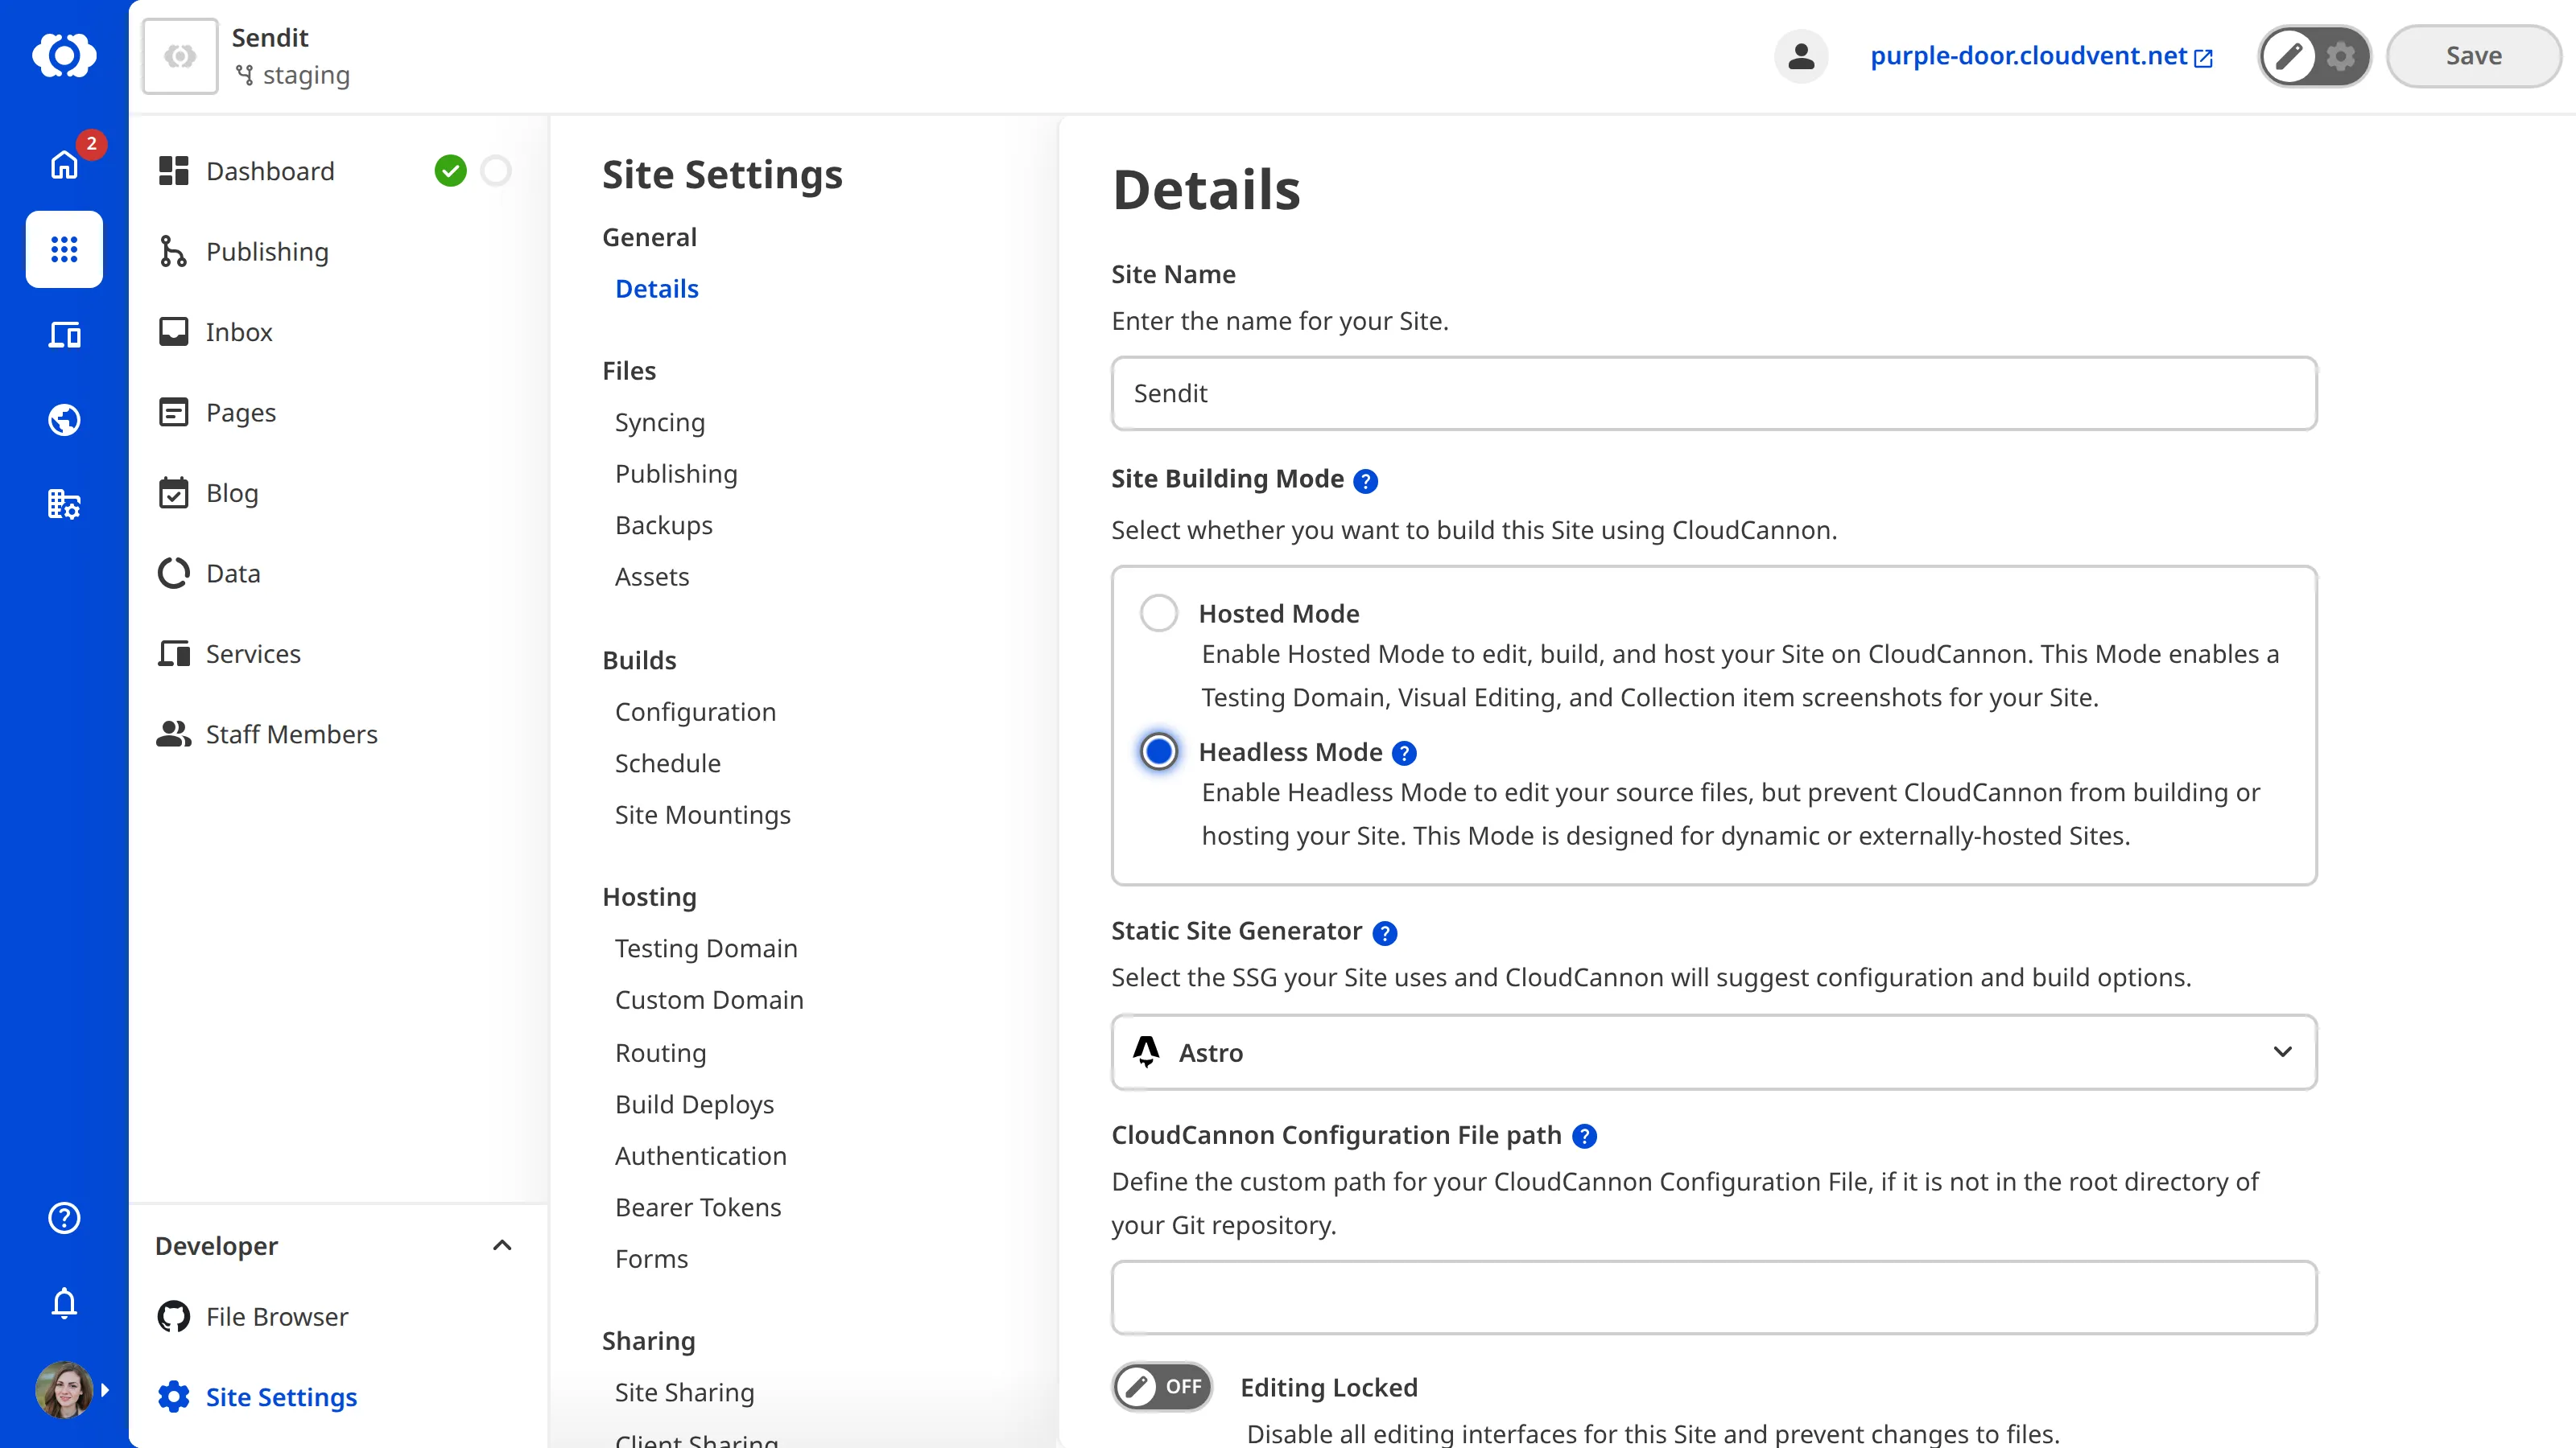Open the organization settings building icon
This screenshot has width=2576, height=1448.
(x=64, y=504)
